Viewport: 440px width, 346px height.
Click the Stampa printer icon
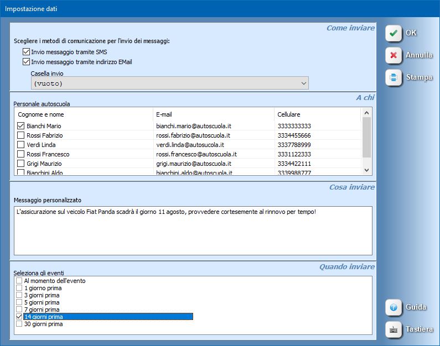394,77
